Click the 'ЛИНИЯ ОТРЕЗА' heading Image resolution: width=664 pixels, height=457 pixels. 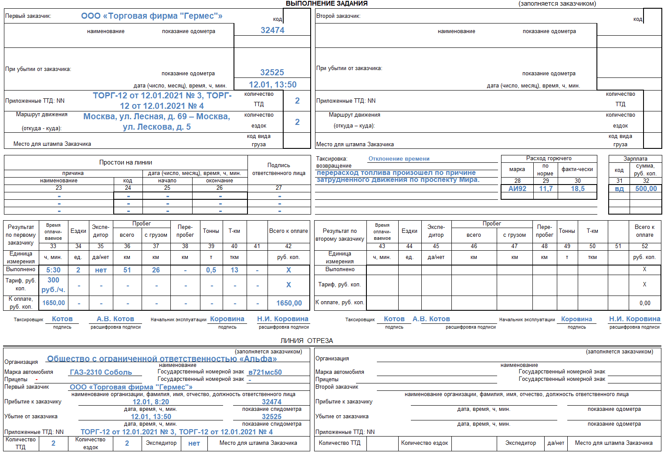[306, 341]
